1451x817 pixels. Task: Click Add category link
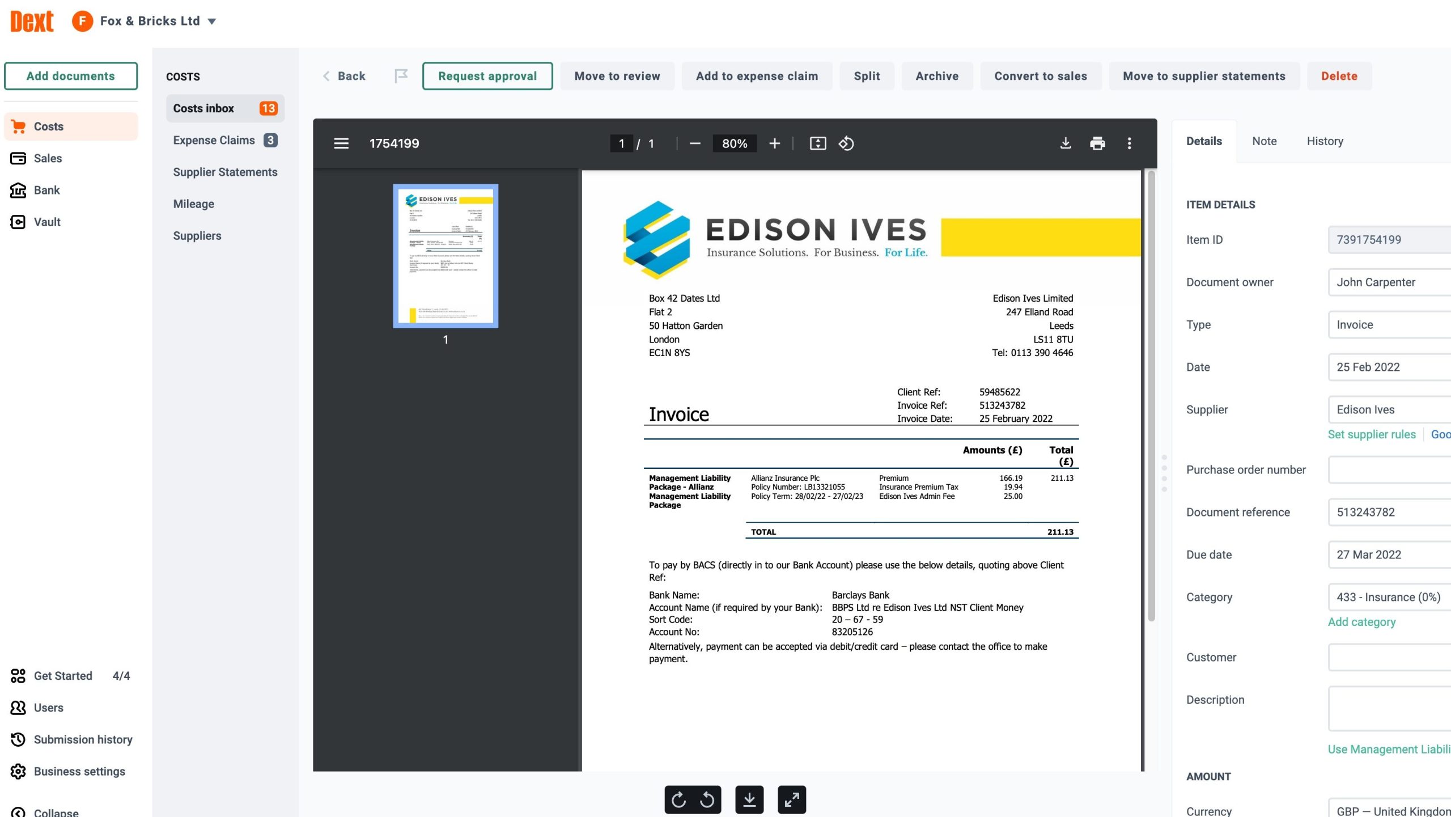pos(1361,622)
